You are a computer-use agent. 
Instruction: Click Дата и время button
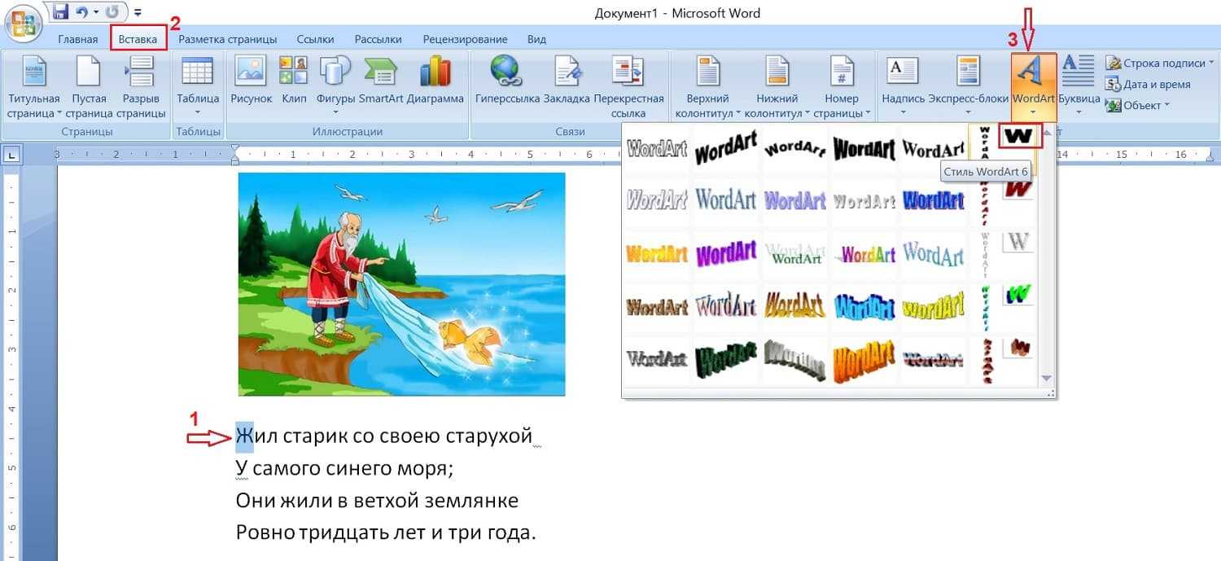1148,84
